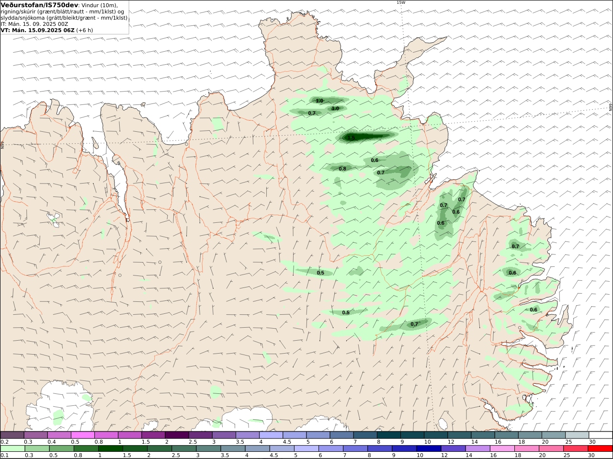The image size is (613, 459).
Task: Pick the darkest purple 2–2.5 swatch in top legend
Action: point(176,435)
